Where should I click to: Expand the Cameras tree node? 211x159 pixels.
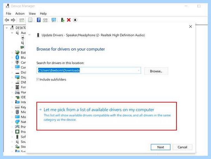tap(12, 62)
